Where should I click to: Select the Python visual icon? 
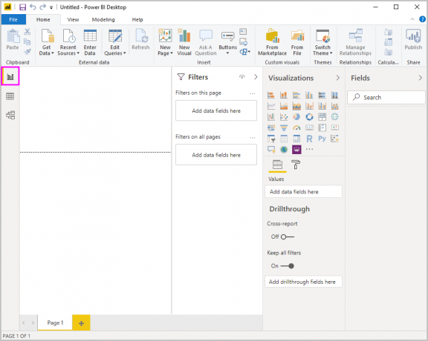(x=322, y=139)
